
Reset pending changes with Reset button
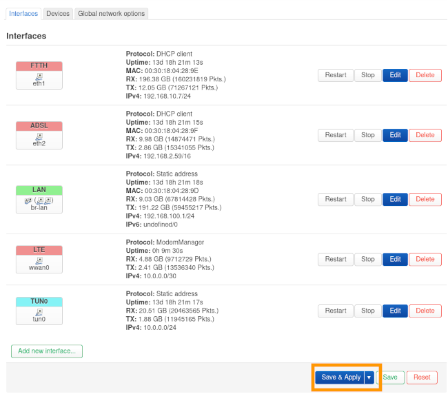tap(422, 377)
